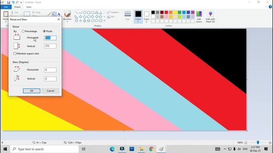Pick the Right triangle shape
273x153 pixels.
click(76, 17)
